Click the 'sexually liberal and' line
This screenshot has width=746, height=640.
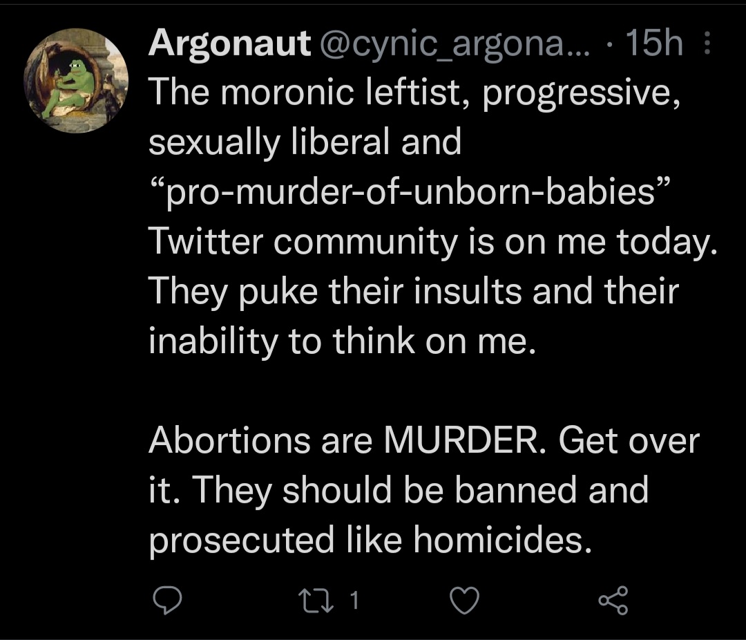pyautogui.click(x=305, y=142)
